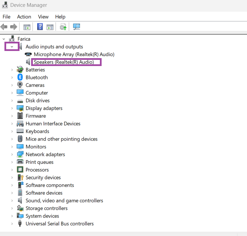Viewport: 247px width, 236px height.
Task: Click the Update device driver toolbar icon
Action: 63,27
